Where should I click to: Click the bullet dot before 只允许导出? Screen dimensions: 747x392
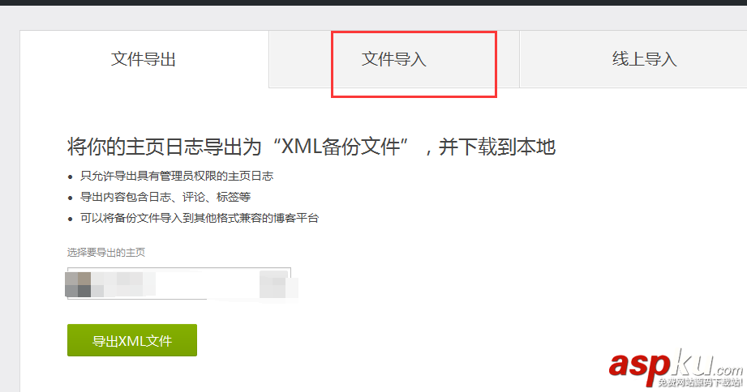tap(70, 177)
